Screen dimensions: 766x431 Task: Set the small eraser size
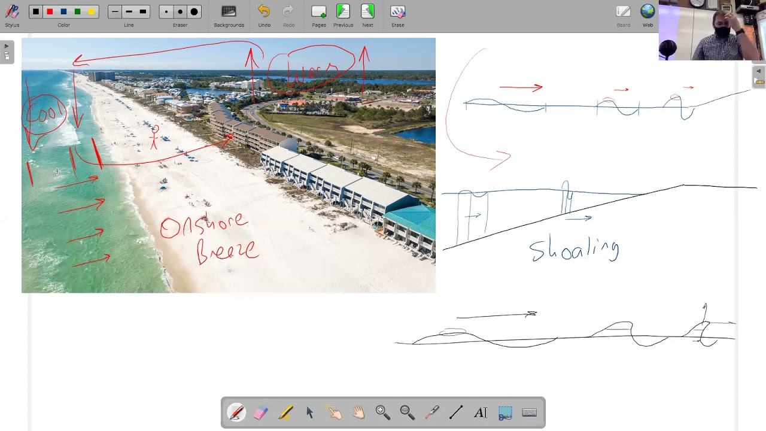click(166, 11)
